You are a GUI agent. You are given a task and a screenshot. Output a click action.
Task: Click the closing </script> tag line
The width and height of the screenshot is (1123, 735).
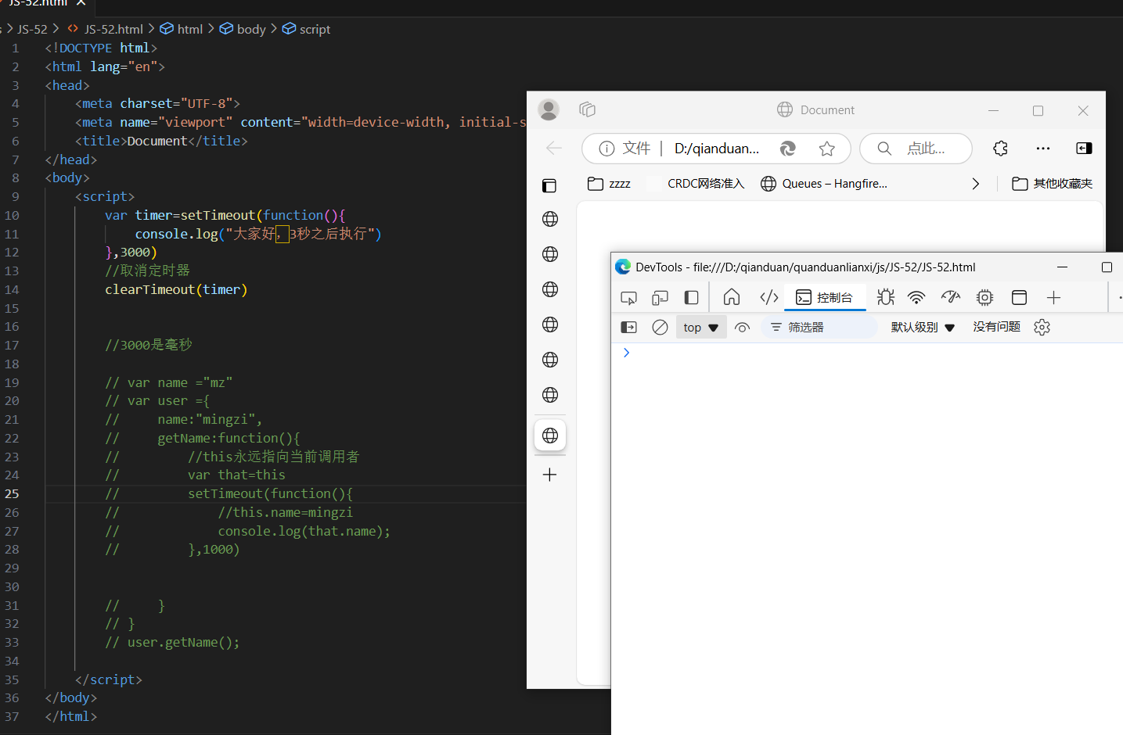pos(109,679)
